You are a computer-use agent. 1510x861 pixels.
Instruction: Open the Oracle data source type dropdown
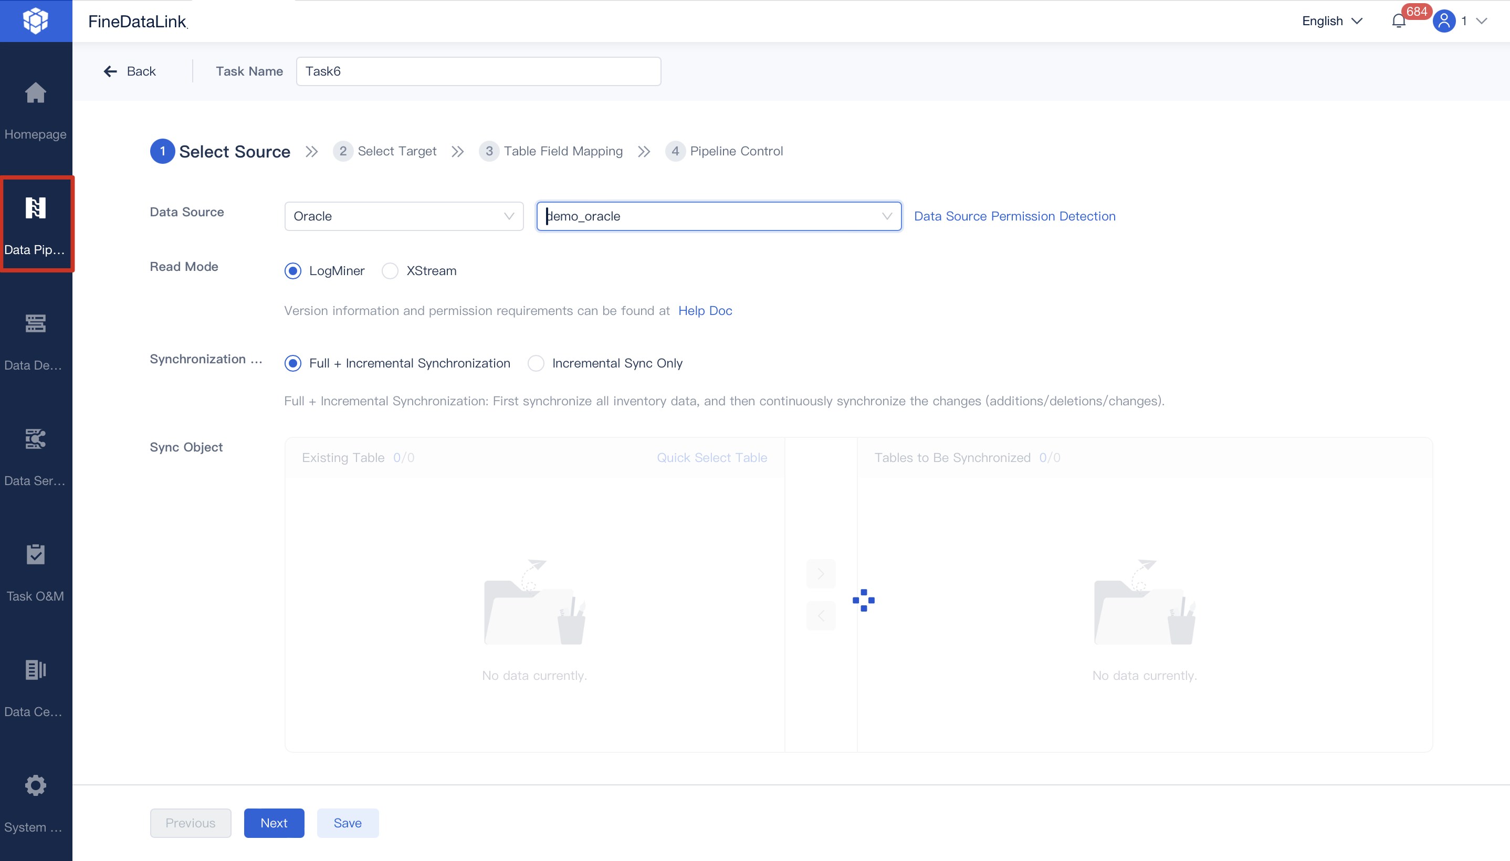[x=403, y=216]
